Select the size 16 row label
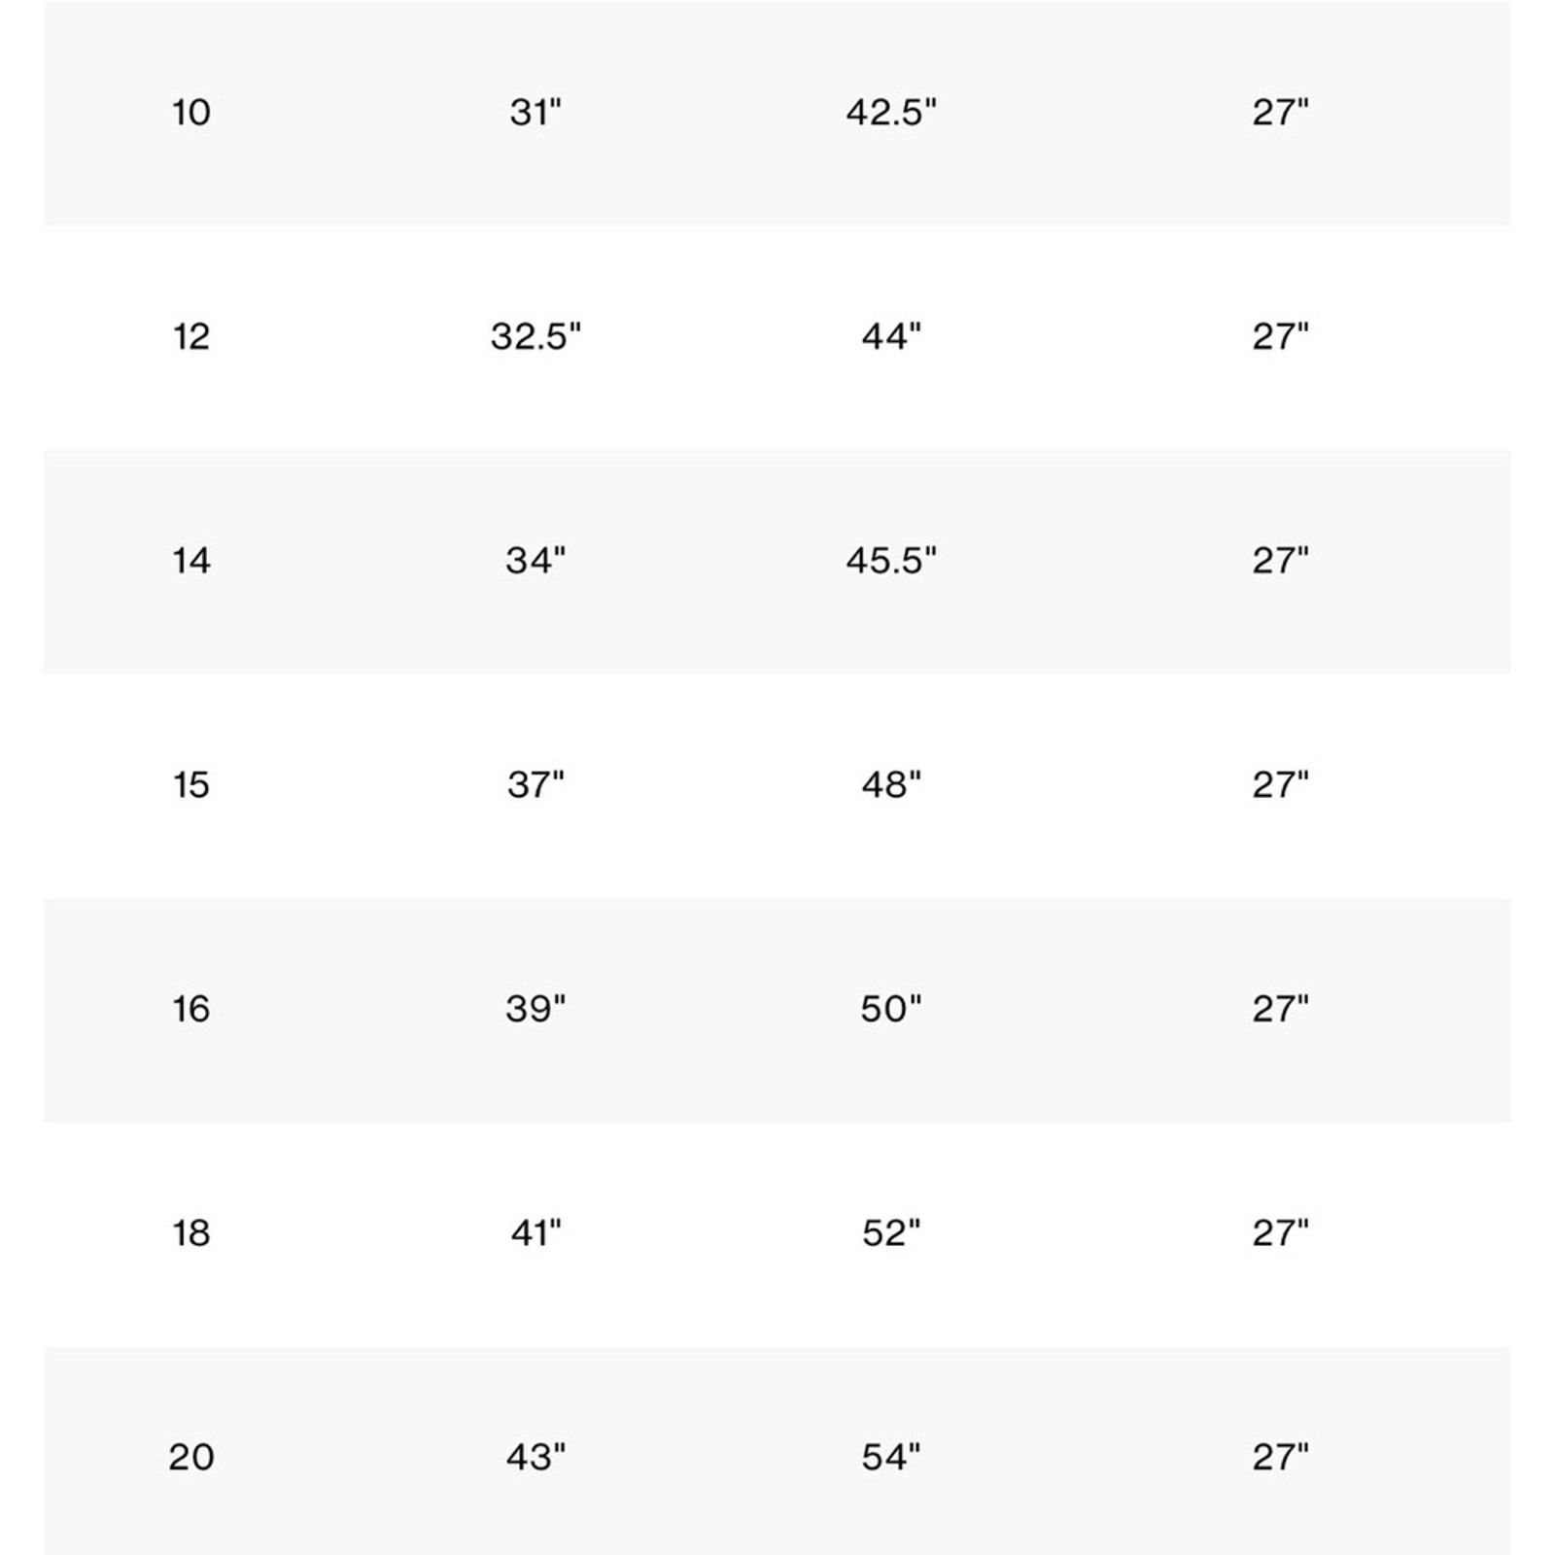This screenshot has width=1555, height=1555. click(x=191, y=1010)
